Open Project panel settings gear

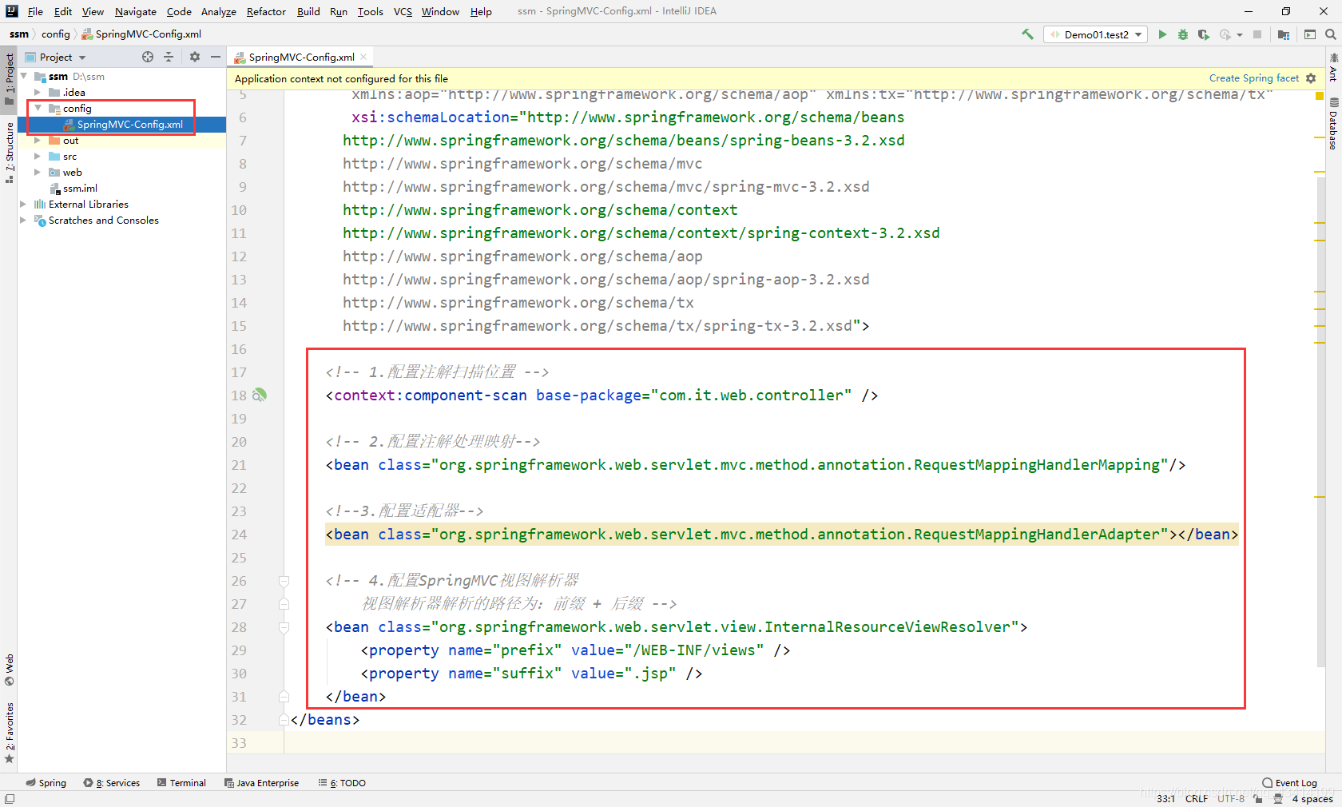click(x=195, y=57)
